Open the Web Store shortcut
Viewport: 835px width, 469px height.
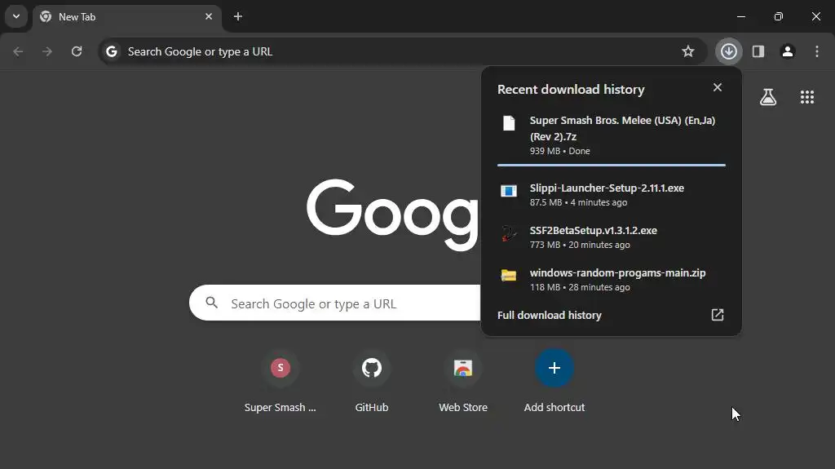pos(463,382)
